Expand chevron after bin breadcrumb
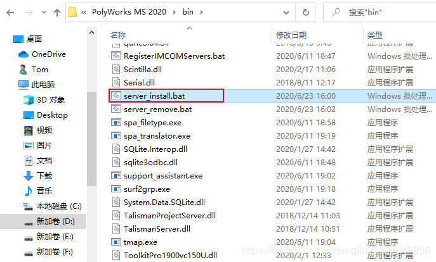Screen dimensions: 436x262 point(201,12)
